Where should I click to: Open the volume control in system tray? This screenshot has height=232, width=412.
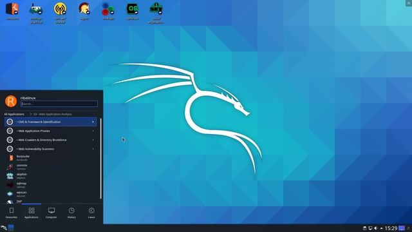[376, 228]
